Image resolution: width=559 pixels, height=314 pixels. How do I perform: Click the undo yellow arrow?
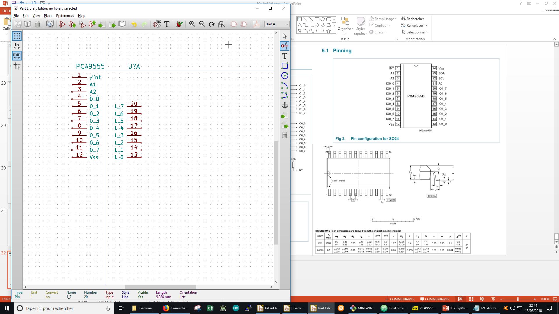pos(134,24)
